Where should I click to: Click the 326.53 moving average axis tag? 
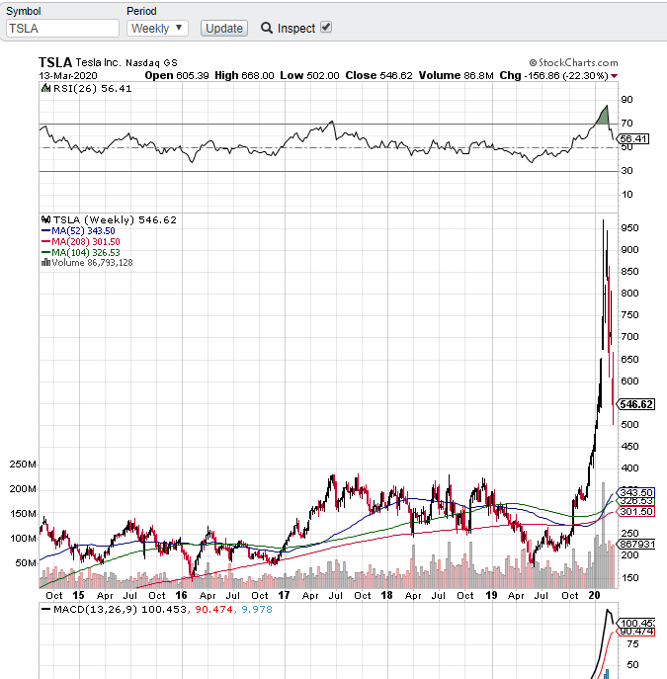636,501
